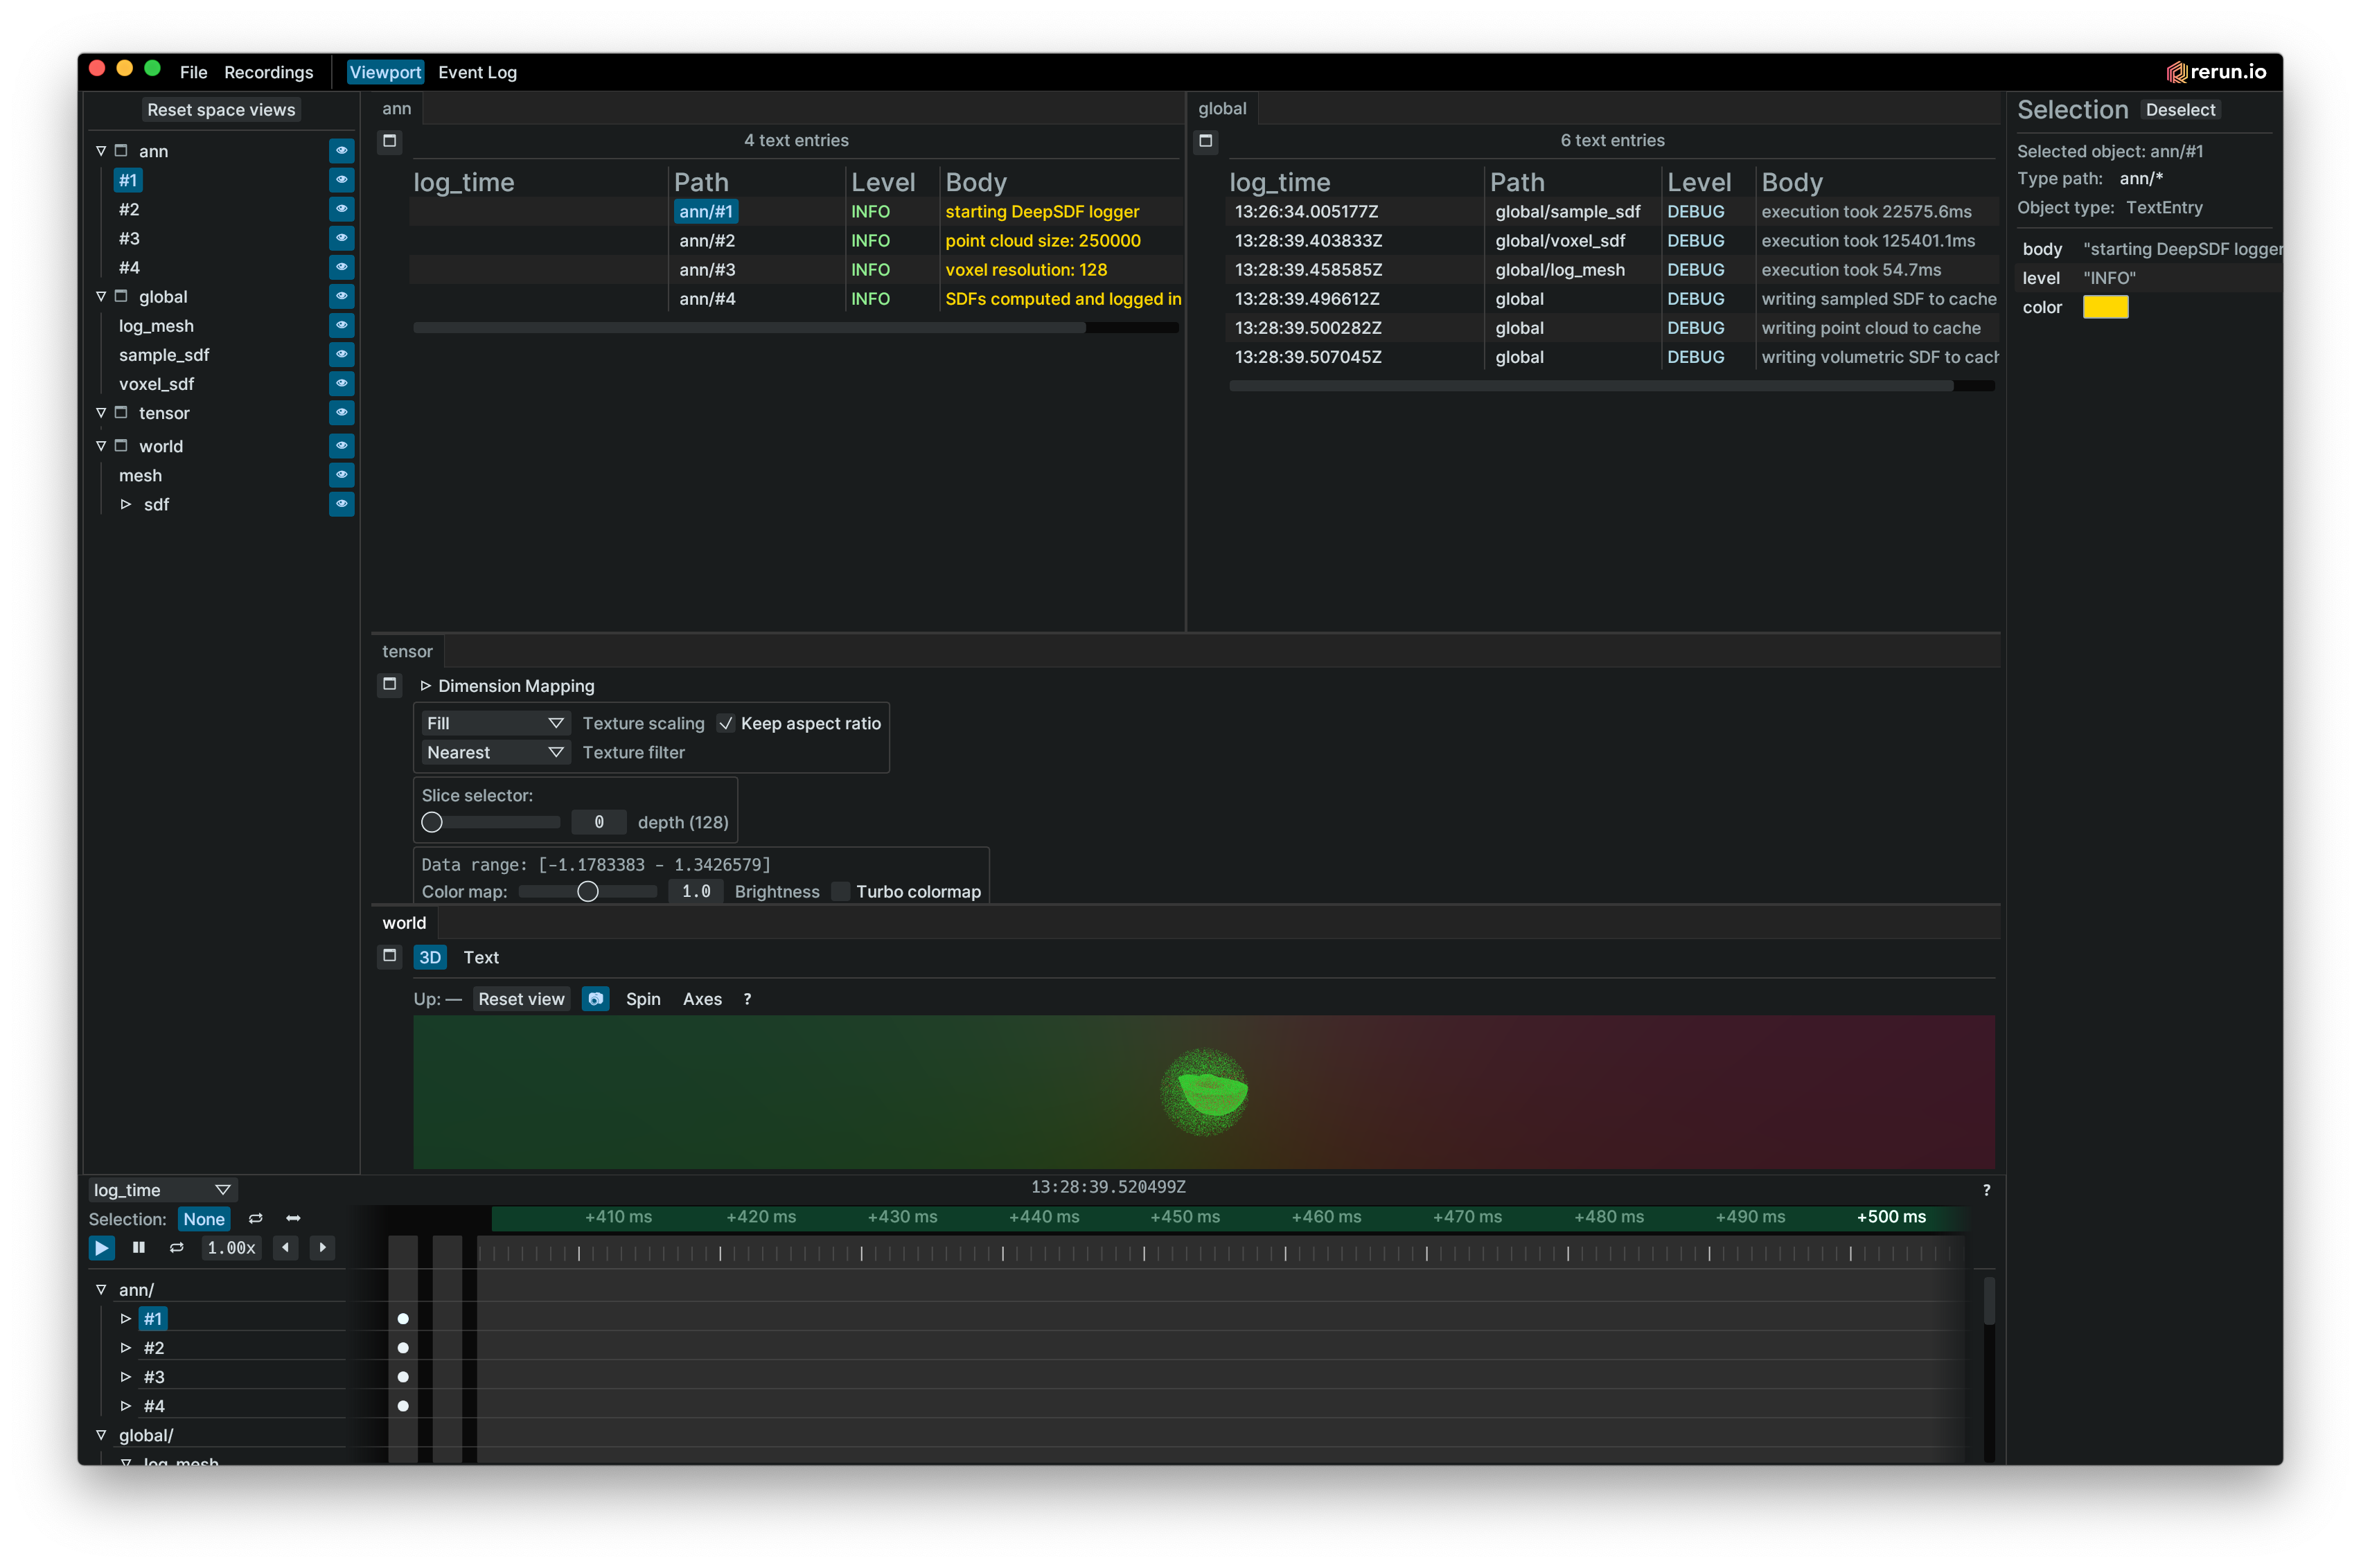Enable the Turbo colormap checkbox
The height and width of the screenshot is (1568, 2361).
[x=841, y=891]
